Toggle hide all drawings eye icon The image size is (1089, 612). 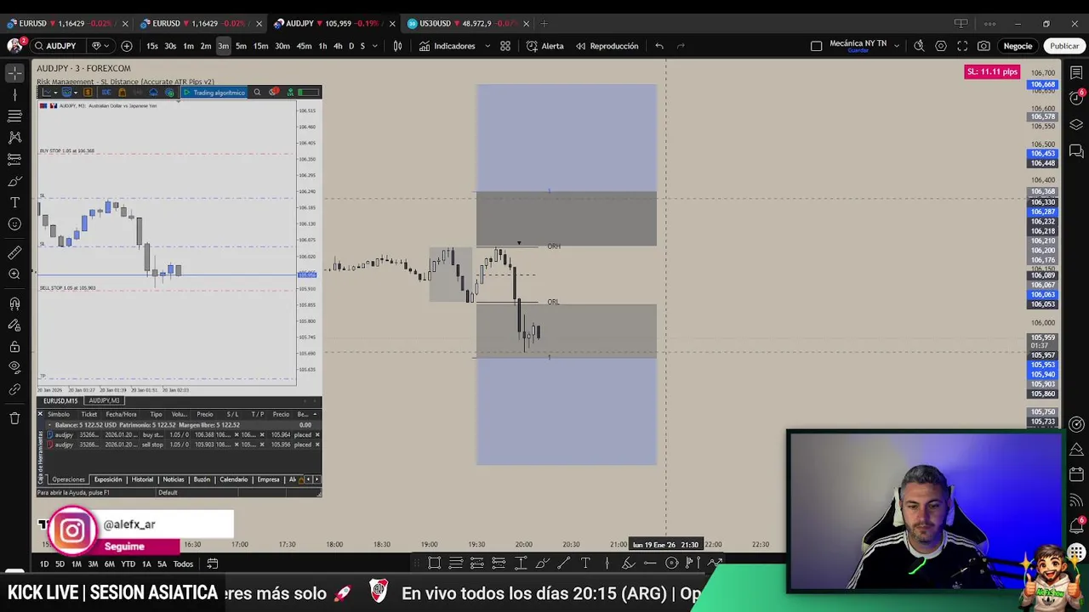click(x=14, y=367)
